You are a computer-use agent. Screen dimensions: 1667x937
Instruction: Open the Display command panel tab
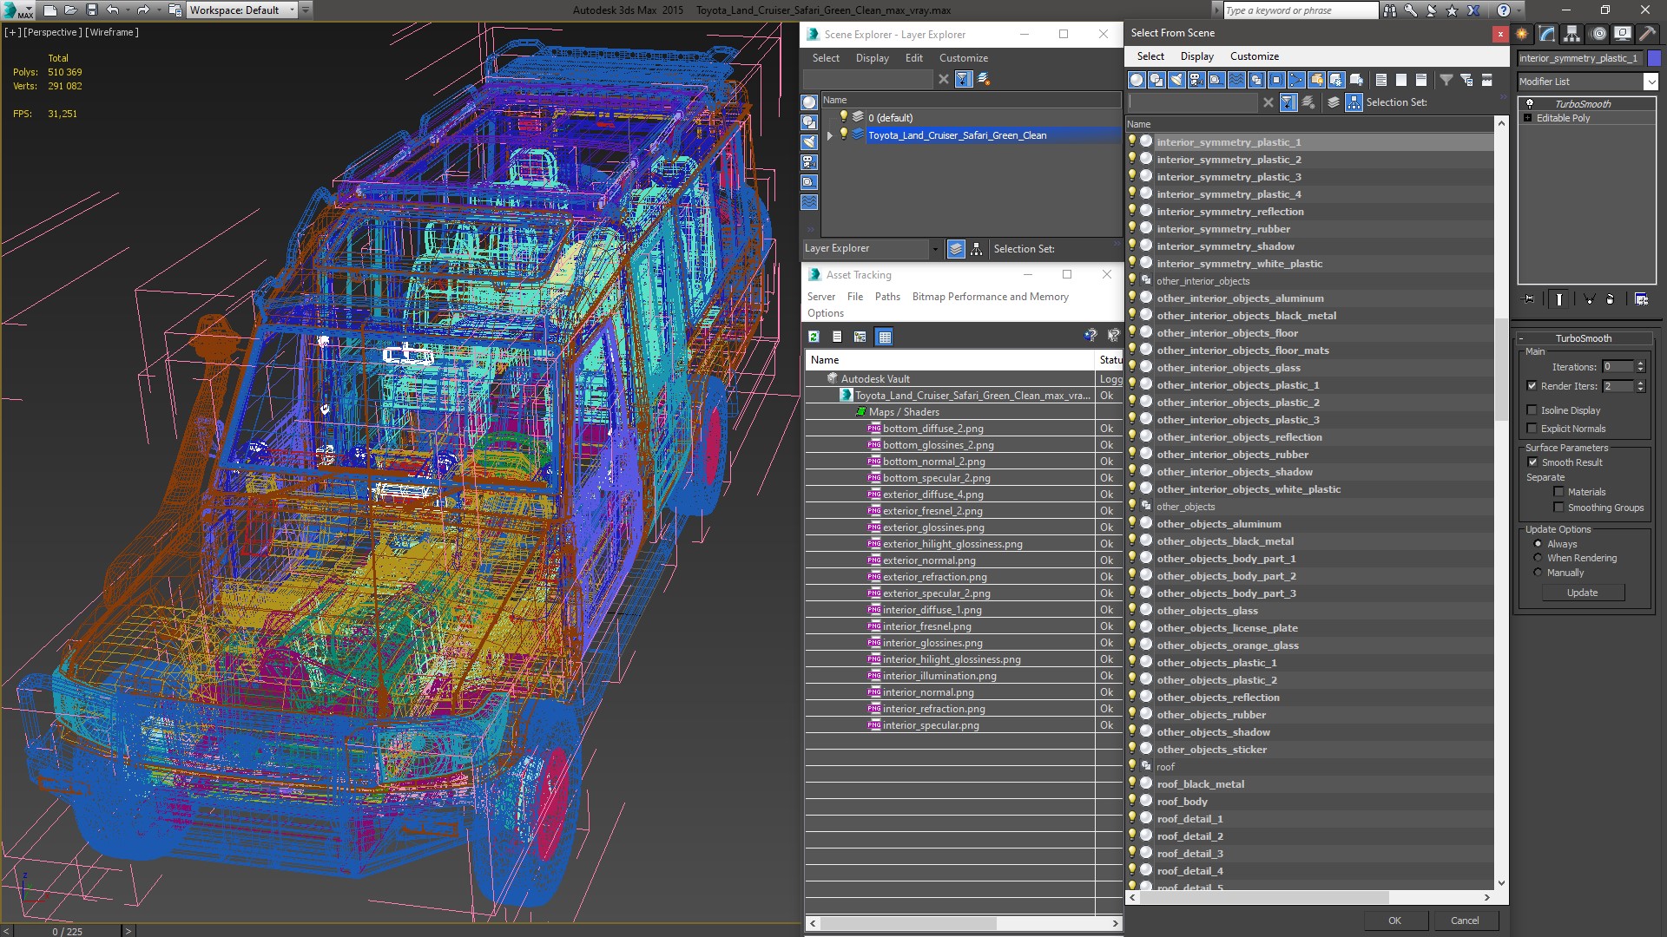click(1623, 34)
